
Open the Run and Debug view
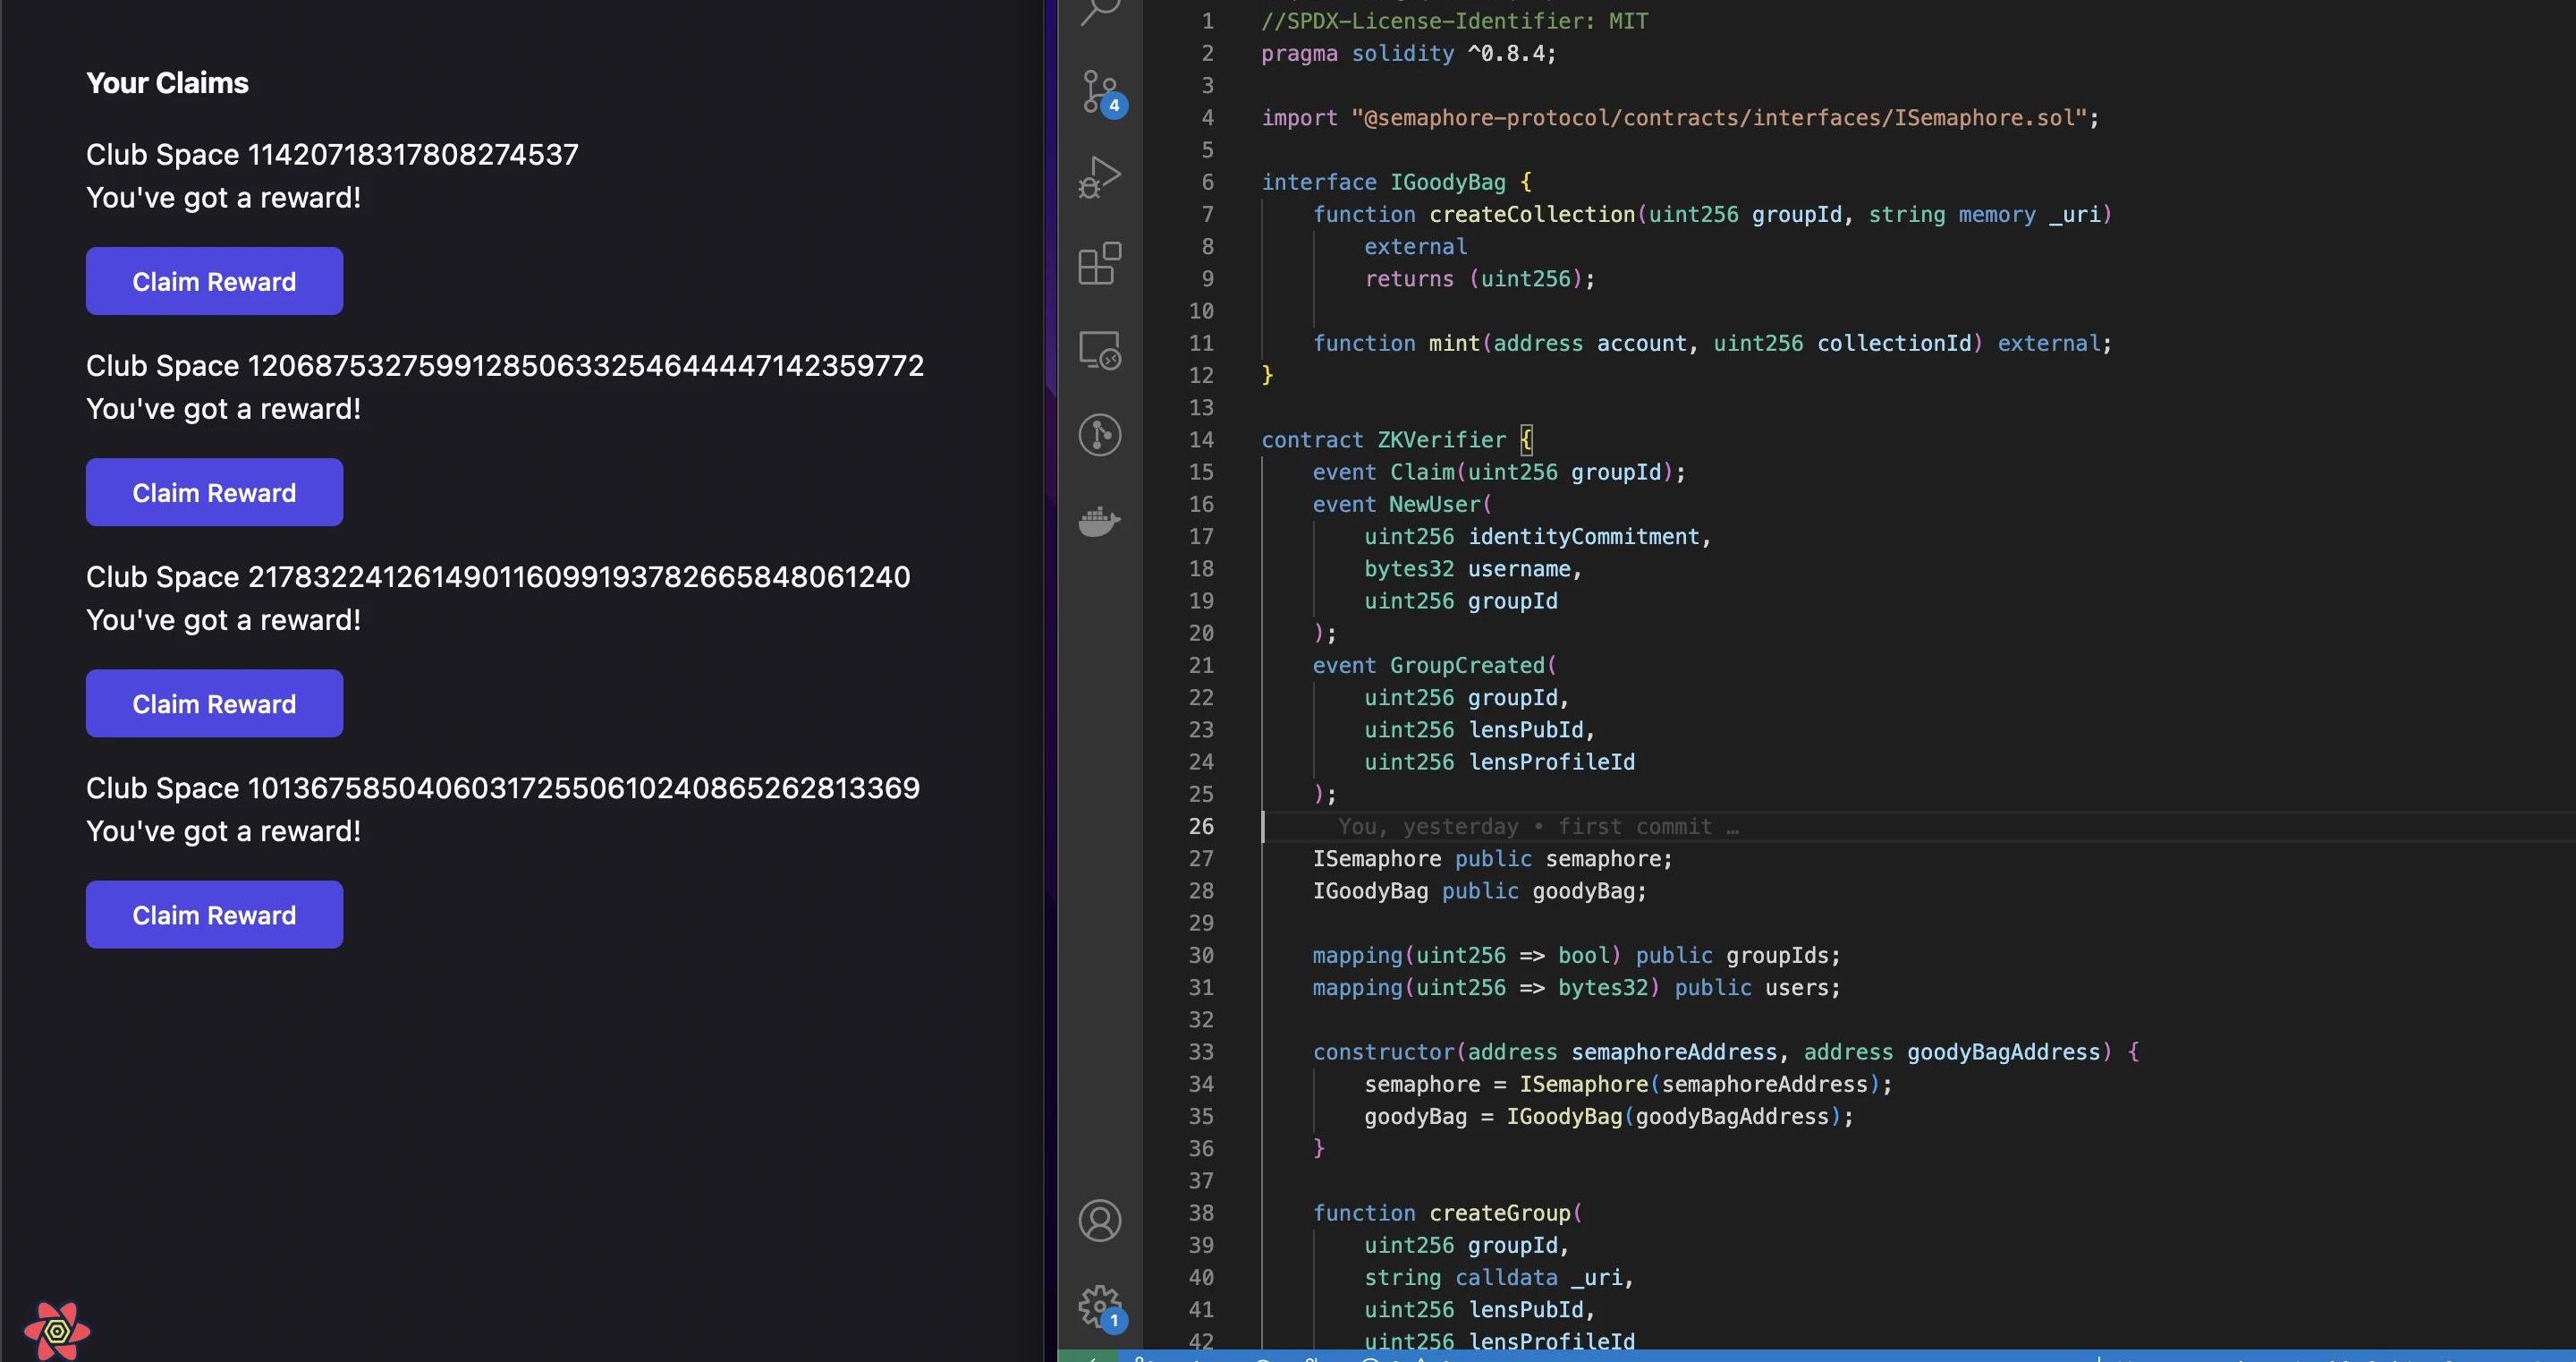[x=1100, y=177]
